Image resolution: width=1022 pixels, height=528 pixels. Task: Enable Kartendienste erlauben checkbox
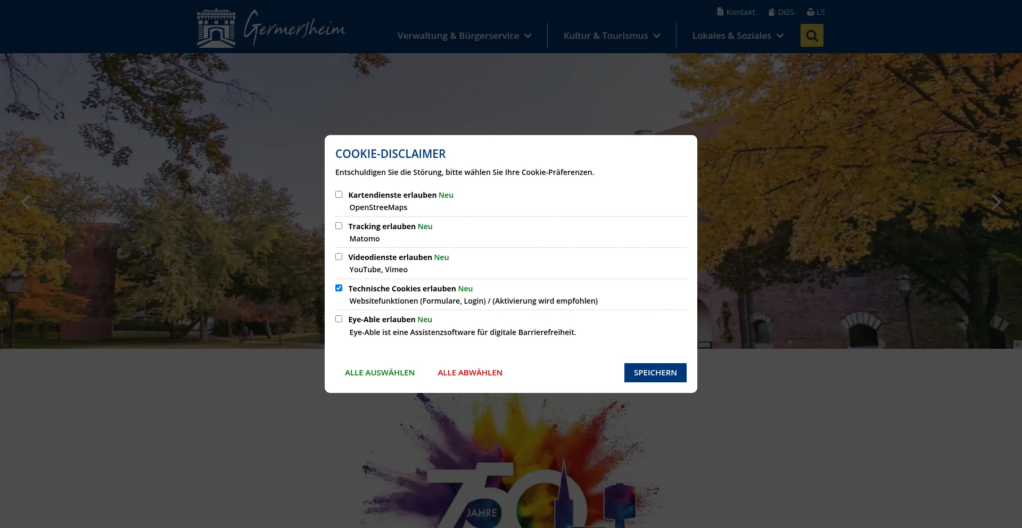point(339,195)
